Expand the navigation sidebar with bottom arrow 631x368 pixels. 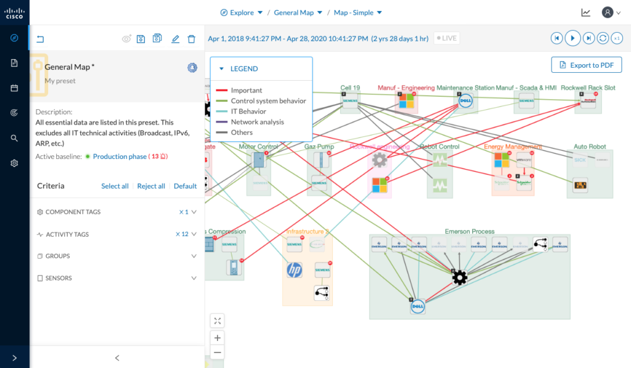[15, 358]
